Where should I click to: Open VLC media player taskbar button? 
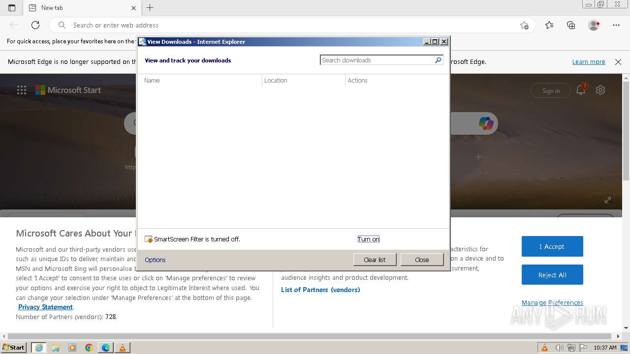123,348
